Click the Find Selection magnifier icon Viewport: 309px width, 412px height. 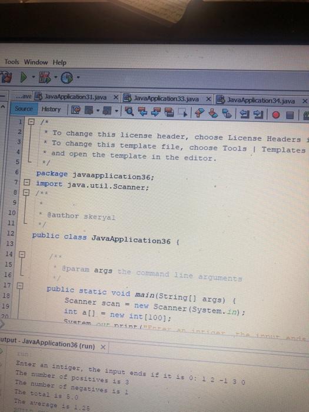pyautogui.click(x=129, y=112)
